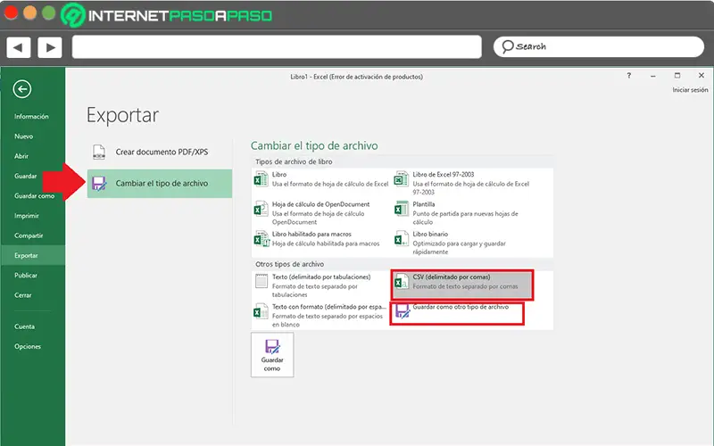The image size is (714, 446).
Task: Select Guardar como in the sidebar
Action: pos(34,195)
